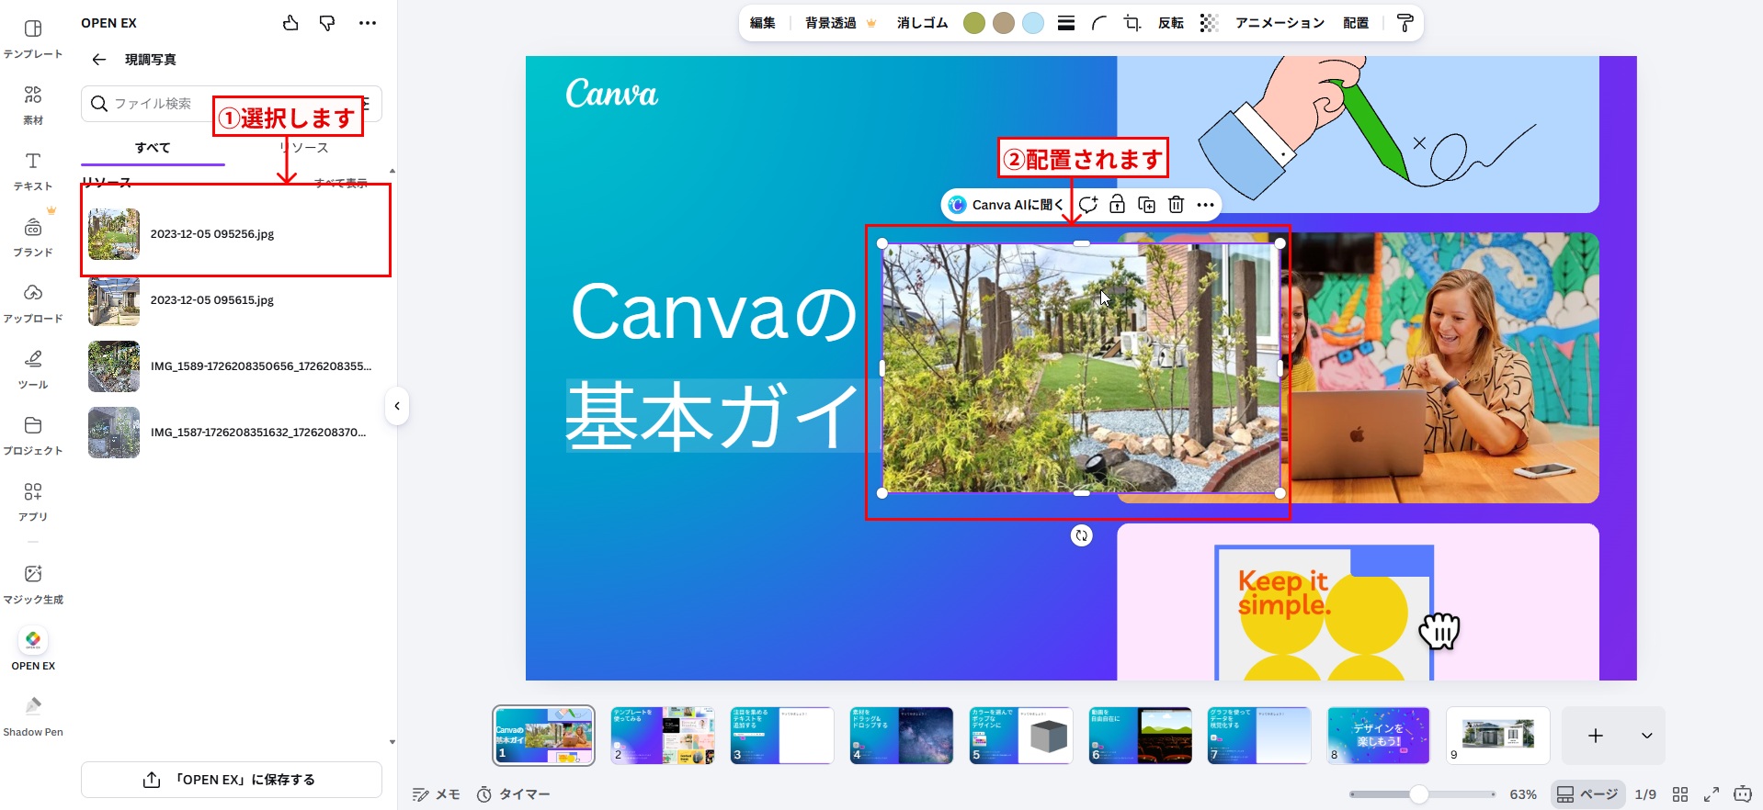Add a new page with the plus button

tap(1596, 736)
